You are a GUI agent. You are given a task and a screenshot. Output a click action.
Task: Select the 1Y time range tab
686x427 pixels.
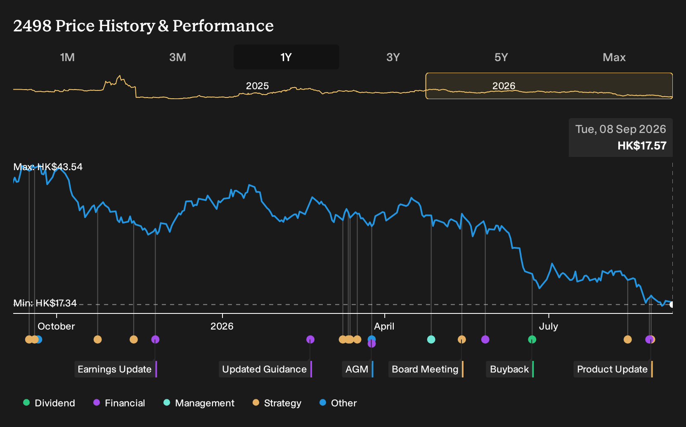click(x=286, y=57)
